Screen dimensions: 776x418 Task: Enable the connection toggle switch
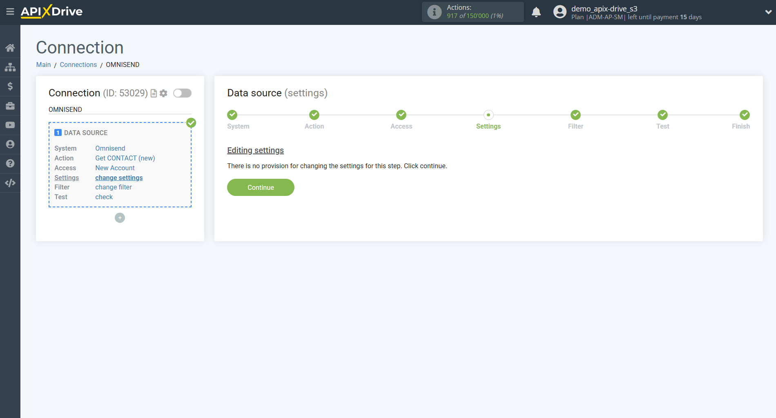point(182,93)
